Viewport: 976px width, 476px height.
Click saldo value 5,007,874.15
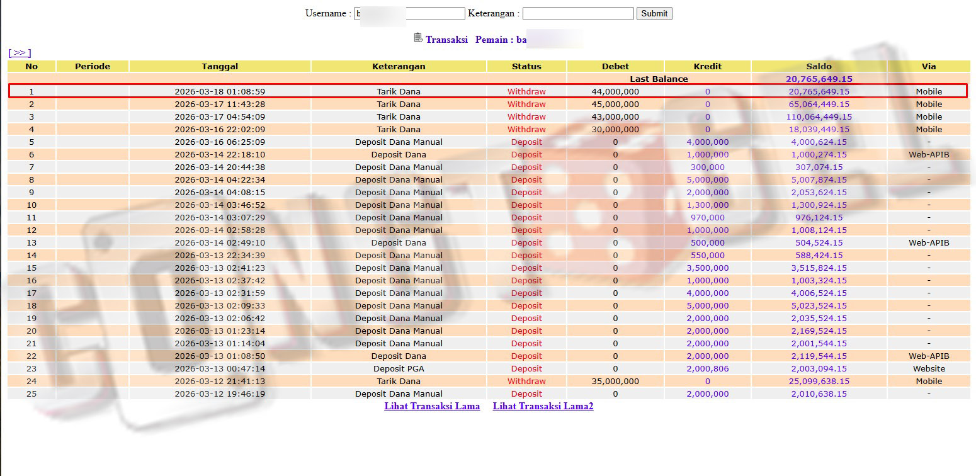[819, 179]
